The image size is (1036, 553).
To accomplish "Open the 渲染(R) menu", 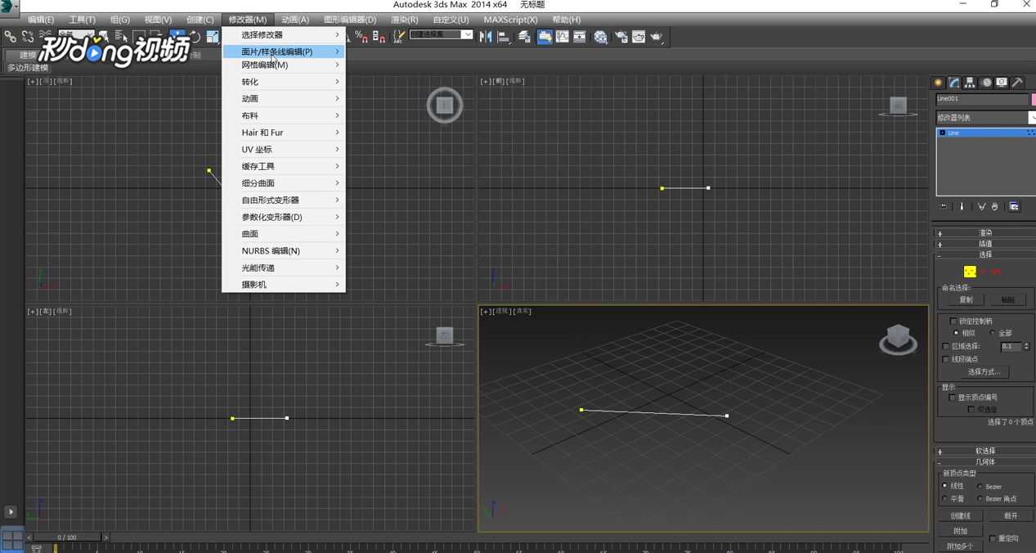I will point(404,20).
